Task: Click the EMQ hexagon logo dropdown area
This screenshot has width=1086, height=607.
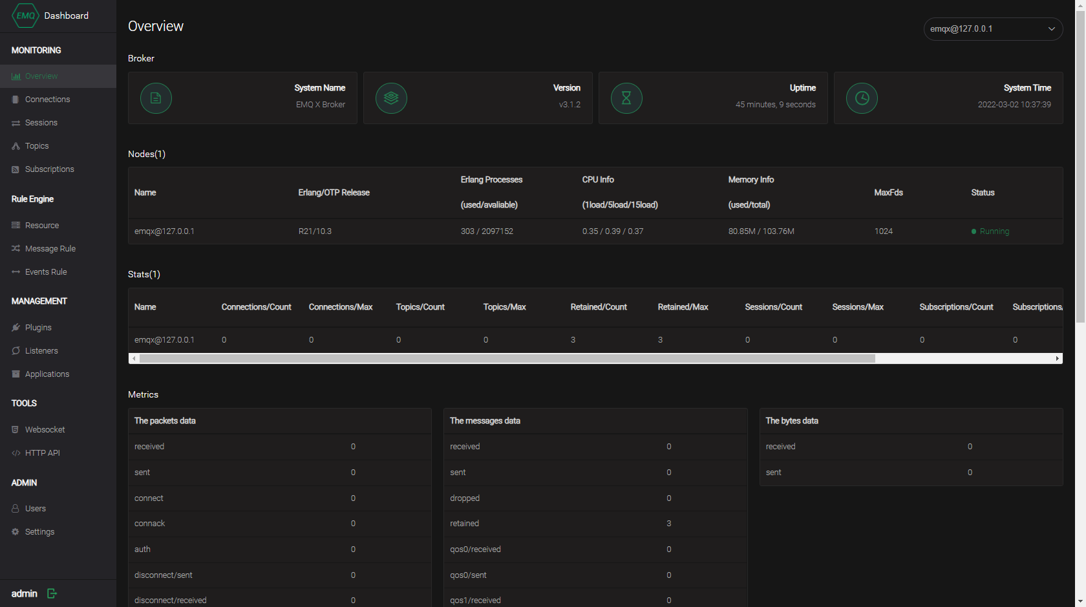Action: click(25, 15)
